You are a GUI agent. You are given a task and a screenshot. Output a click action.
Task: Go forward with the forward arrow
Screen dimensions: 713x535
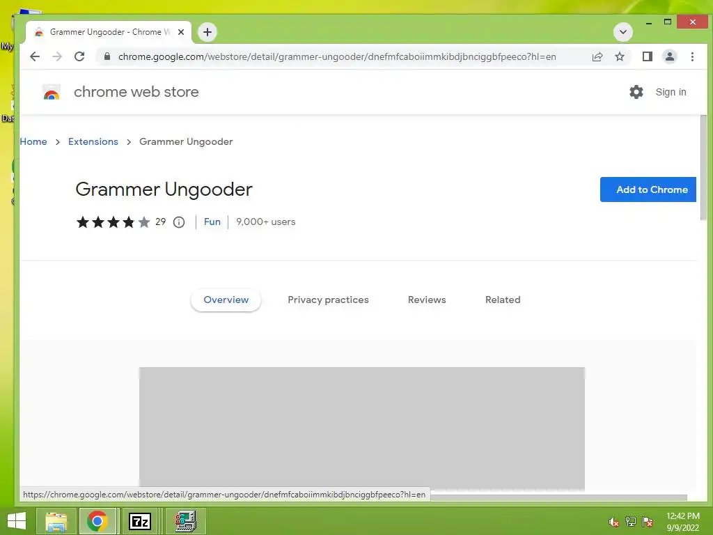click(57, 56)
